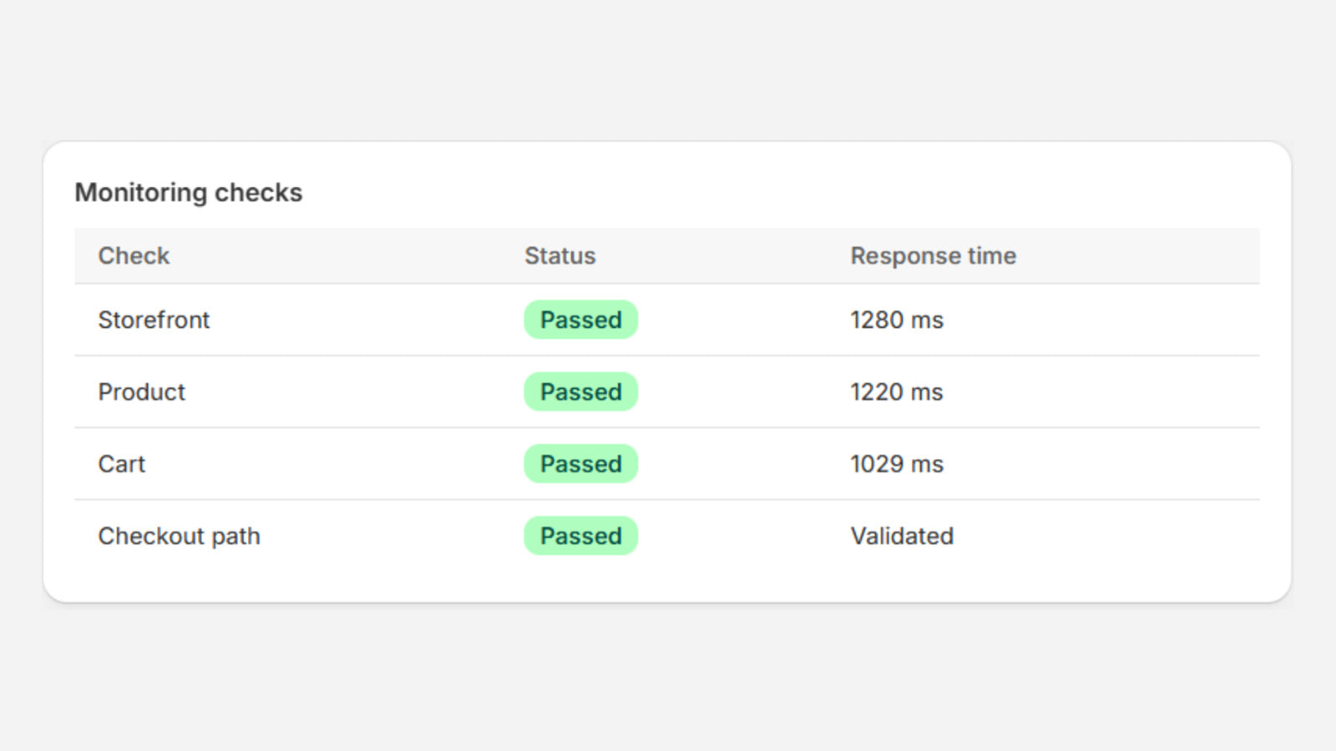This screenshot has width=1336, height=751.
Task: Select the 1220 ms response time value
Action: (897, 391)
